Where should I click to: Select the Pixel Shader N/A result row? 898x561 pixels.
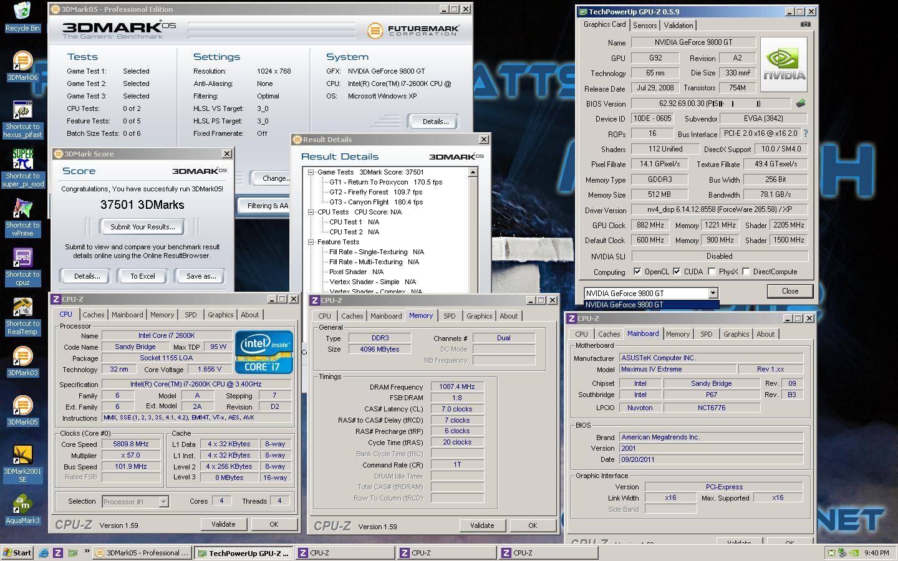pos(356,272)
